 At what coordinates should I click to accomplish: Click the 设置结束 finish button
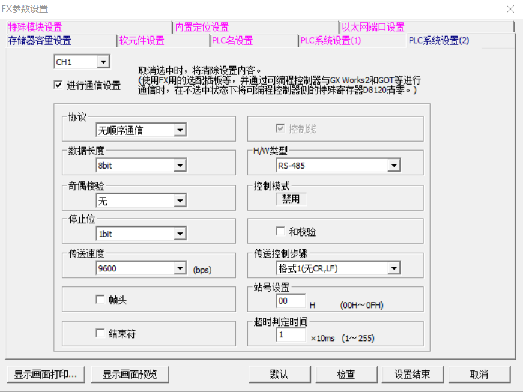pos(413,373)
